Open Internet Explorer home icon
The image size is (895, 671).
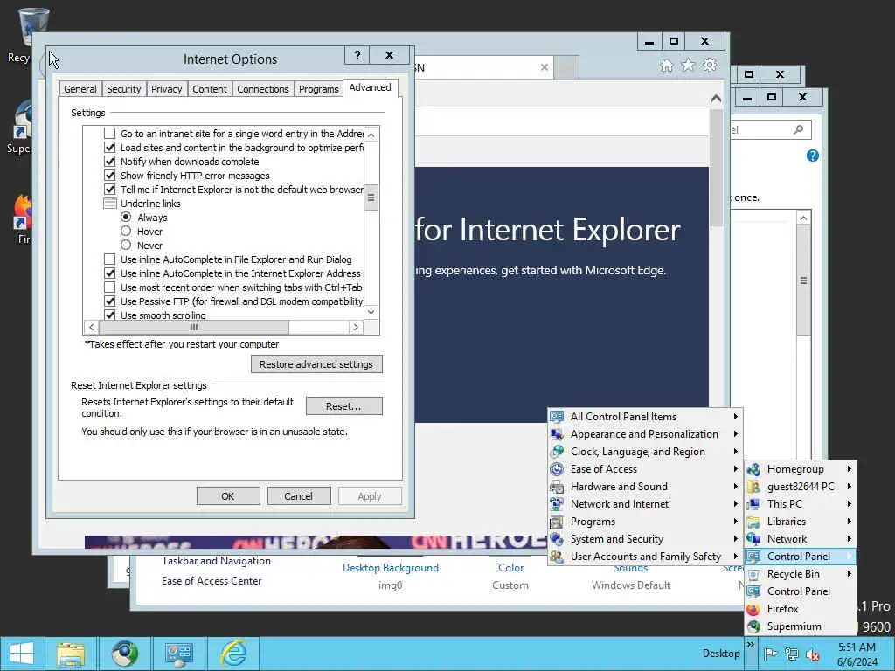coord(666,66)
